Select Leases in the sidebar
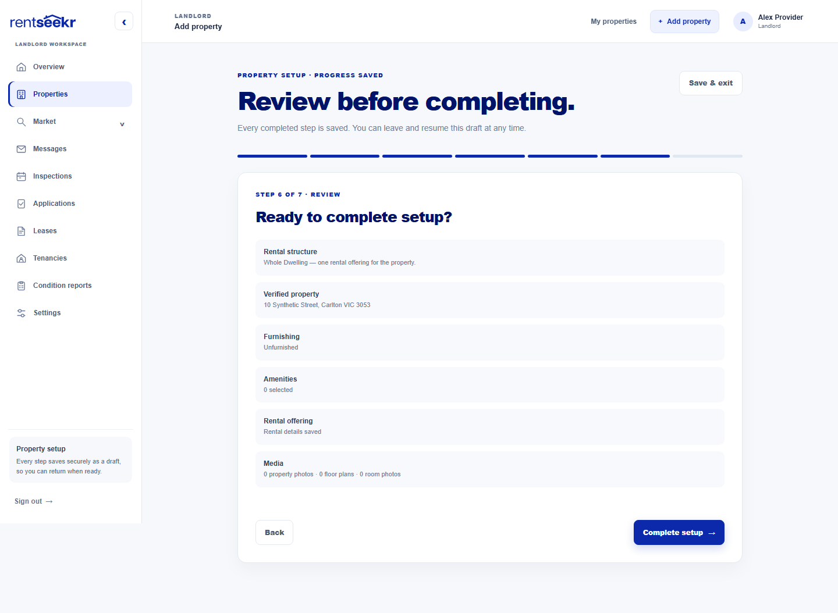Viewport: 838px width, 613px height. click(x=70, y=231)
